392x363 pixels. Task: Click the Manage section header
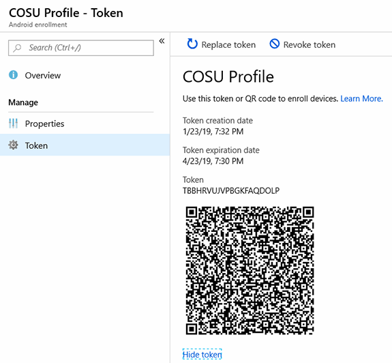pos(23,102)
